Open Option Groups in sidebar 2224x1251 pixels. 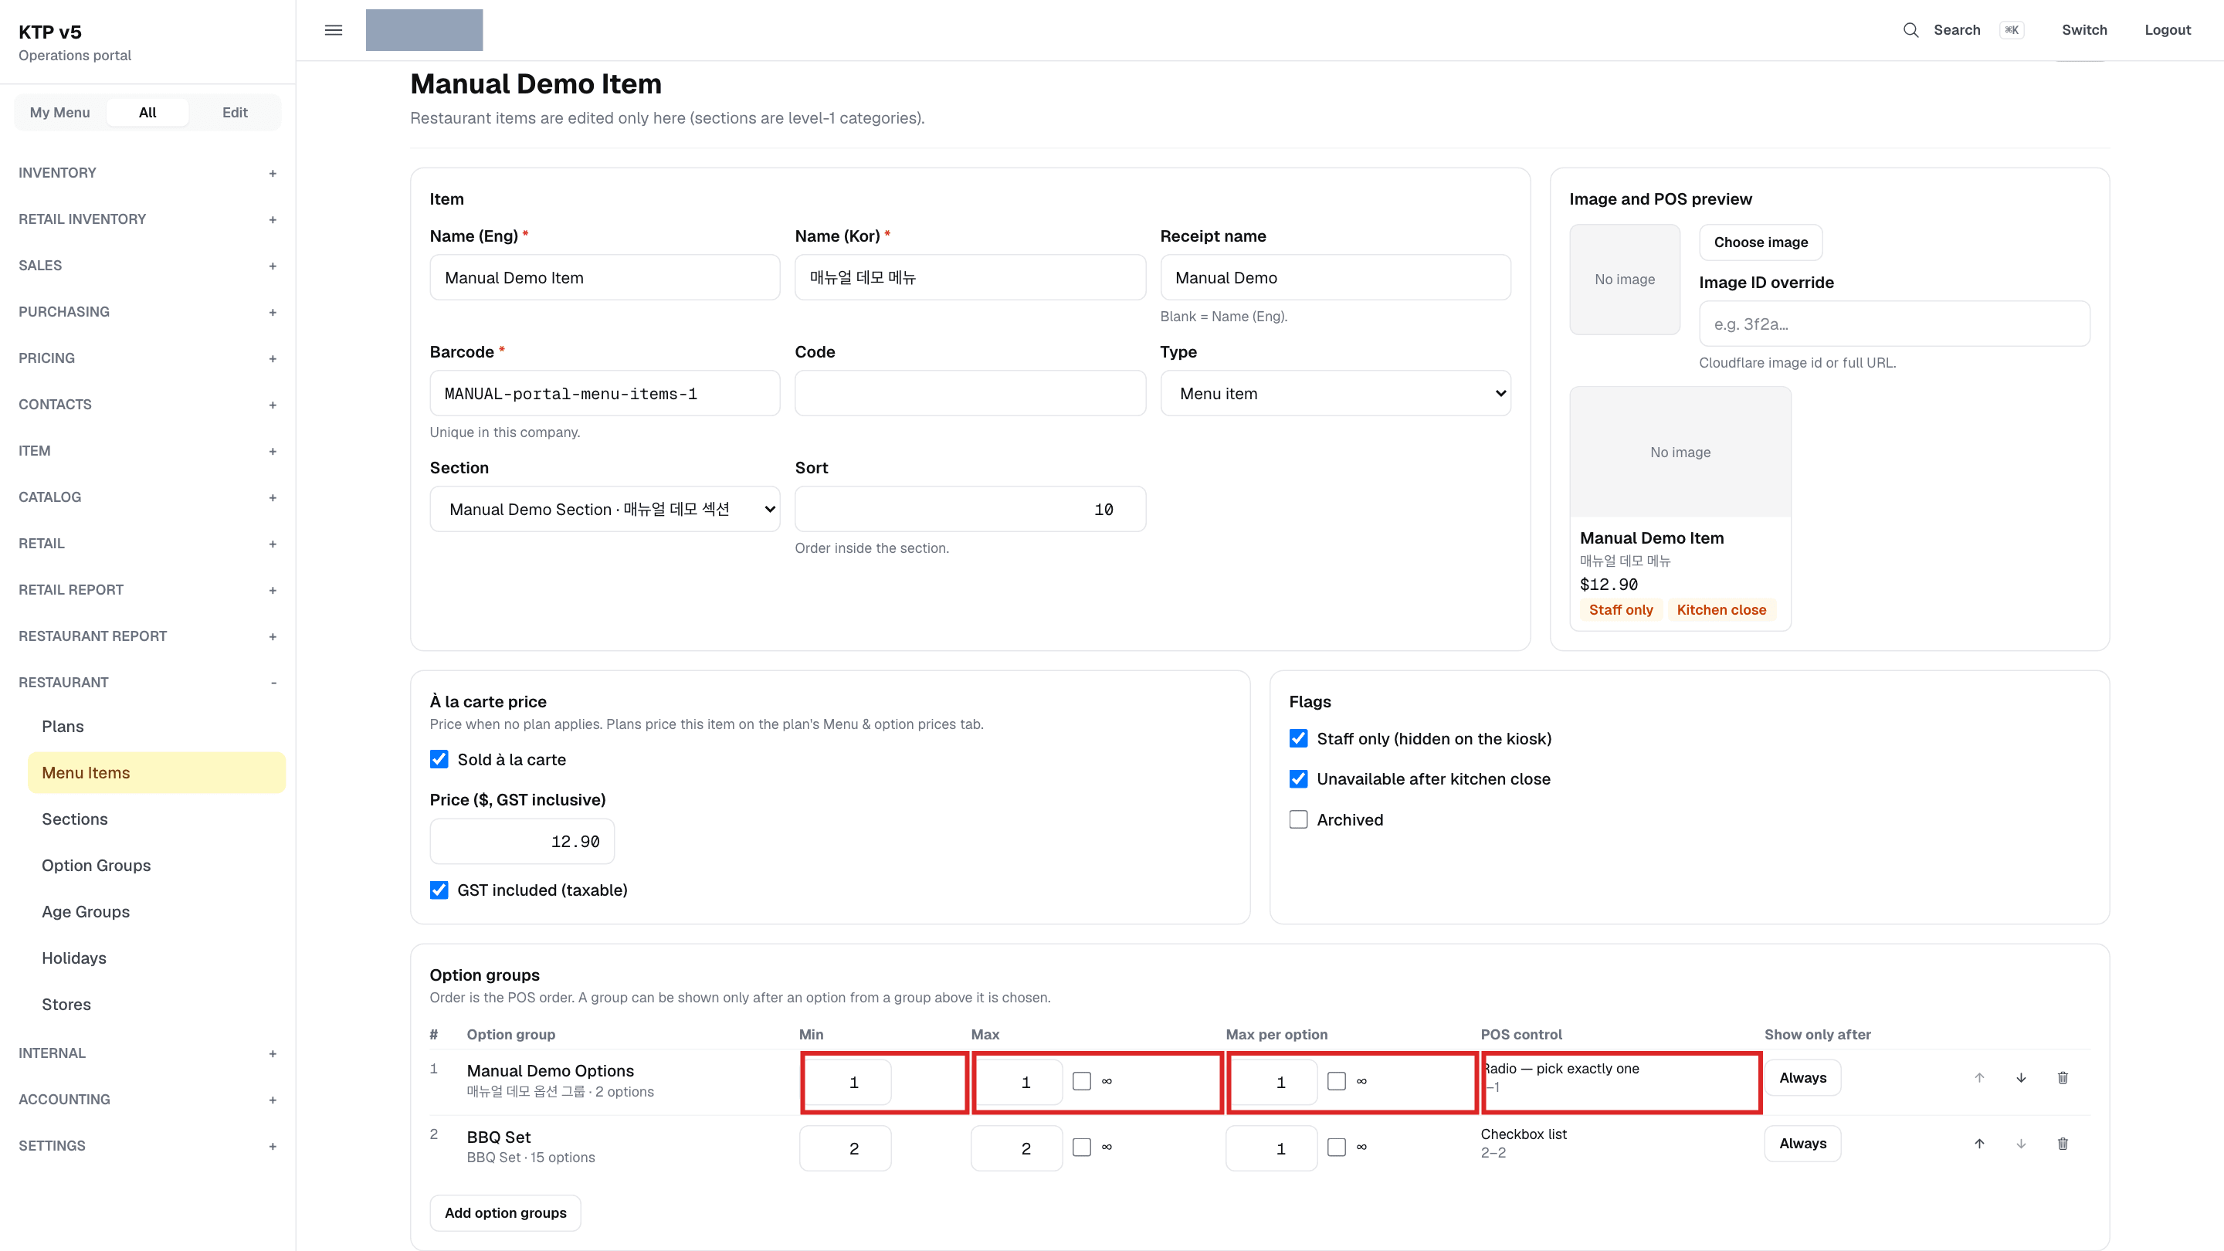[x=96, y=865]
